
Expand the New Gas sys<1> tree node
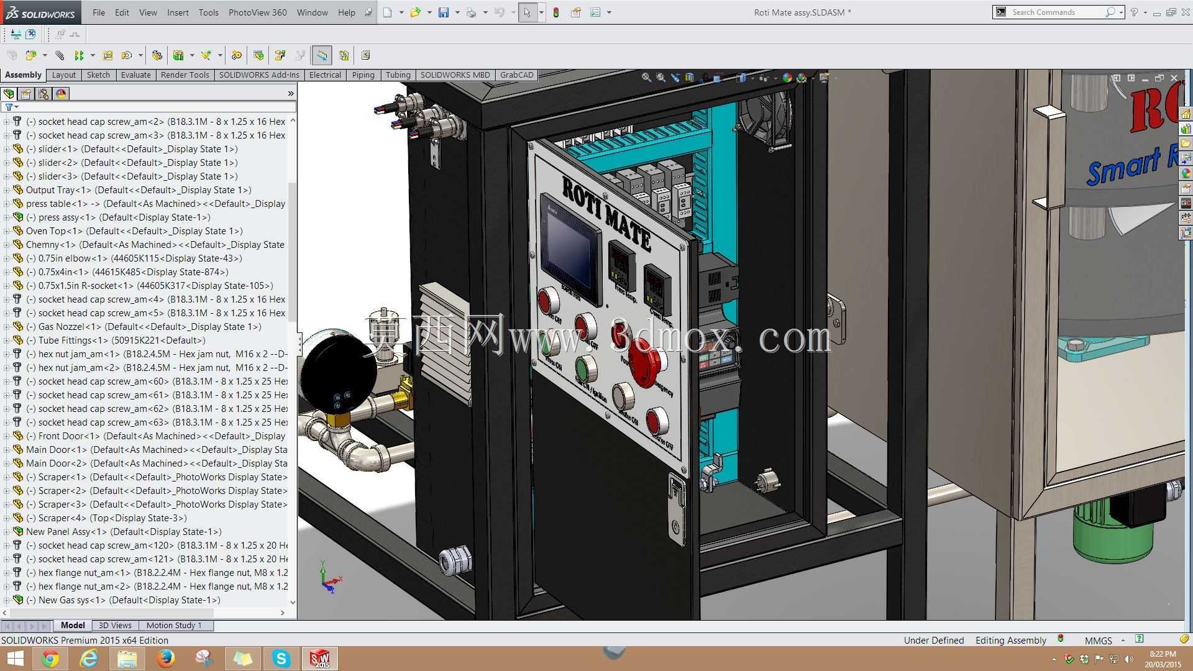(x=6, y=600)
